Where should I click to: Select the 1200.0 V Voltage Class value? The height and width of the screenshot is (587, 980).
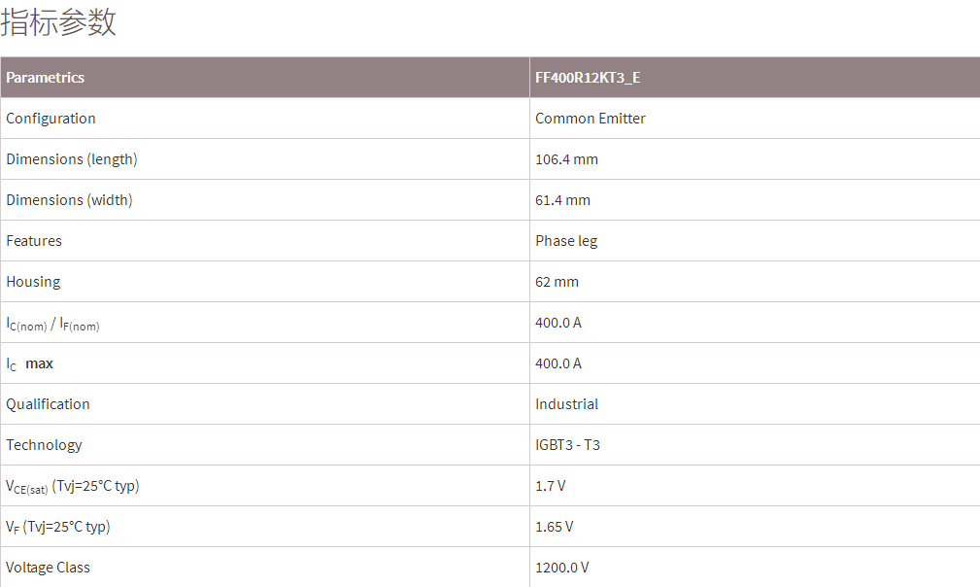click(x=561, y=568)
